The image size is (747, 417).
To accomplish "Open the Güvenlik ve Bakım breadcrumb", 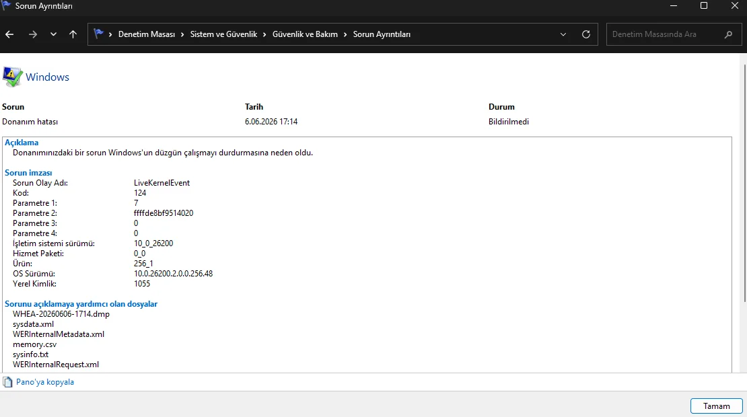I will coord(305,34).
